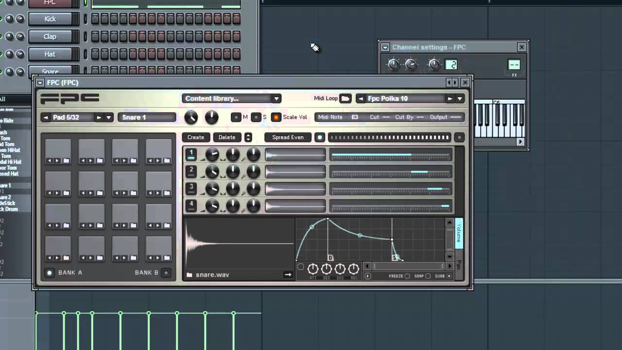Open FPC window options menu arrow

(x=40, y=83)
